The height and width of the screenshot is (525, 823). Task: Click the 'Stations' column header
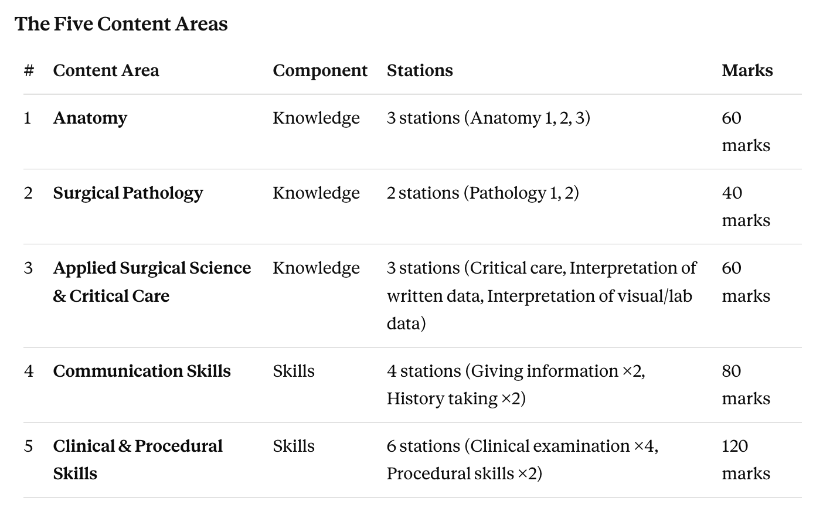(x=420, y=70)
